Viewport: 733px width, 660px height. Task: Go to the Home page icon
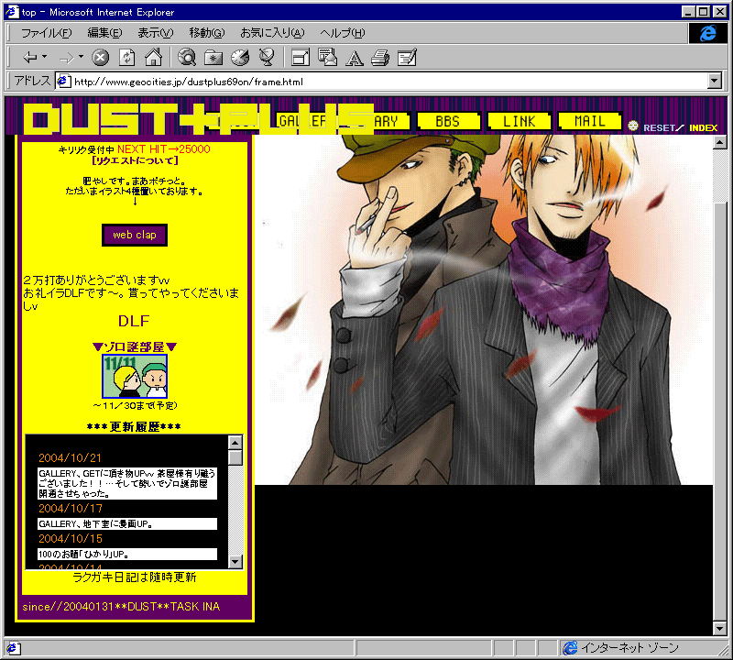pyautogui.click(x=153, y=58)
